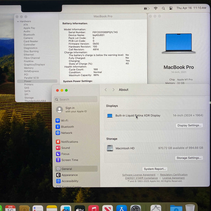Open ENERGY STAR Compliance link

point(141,178)
